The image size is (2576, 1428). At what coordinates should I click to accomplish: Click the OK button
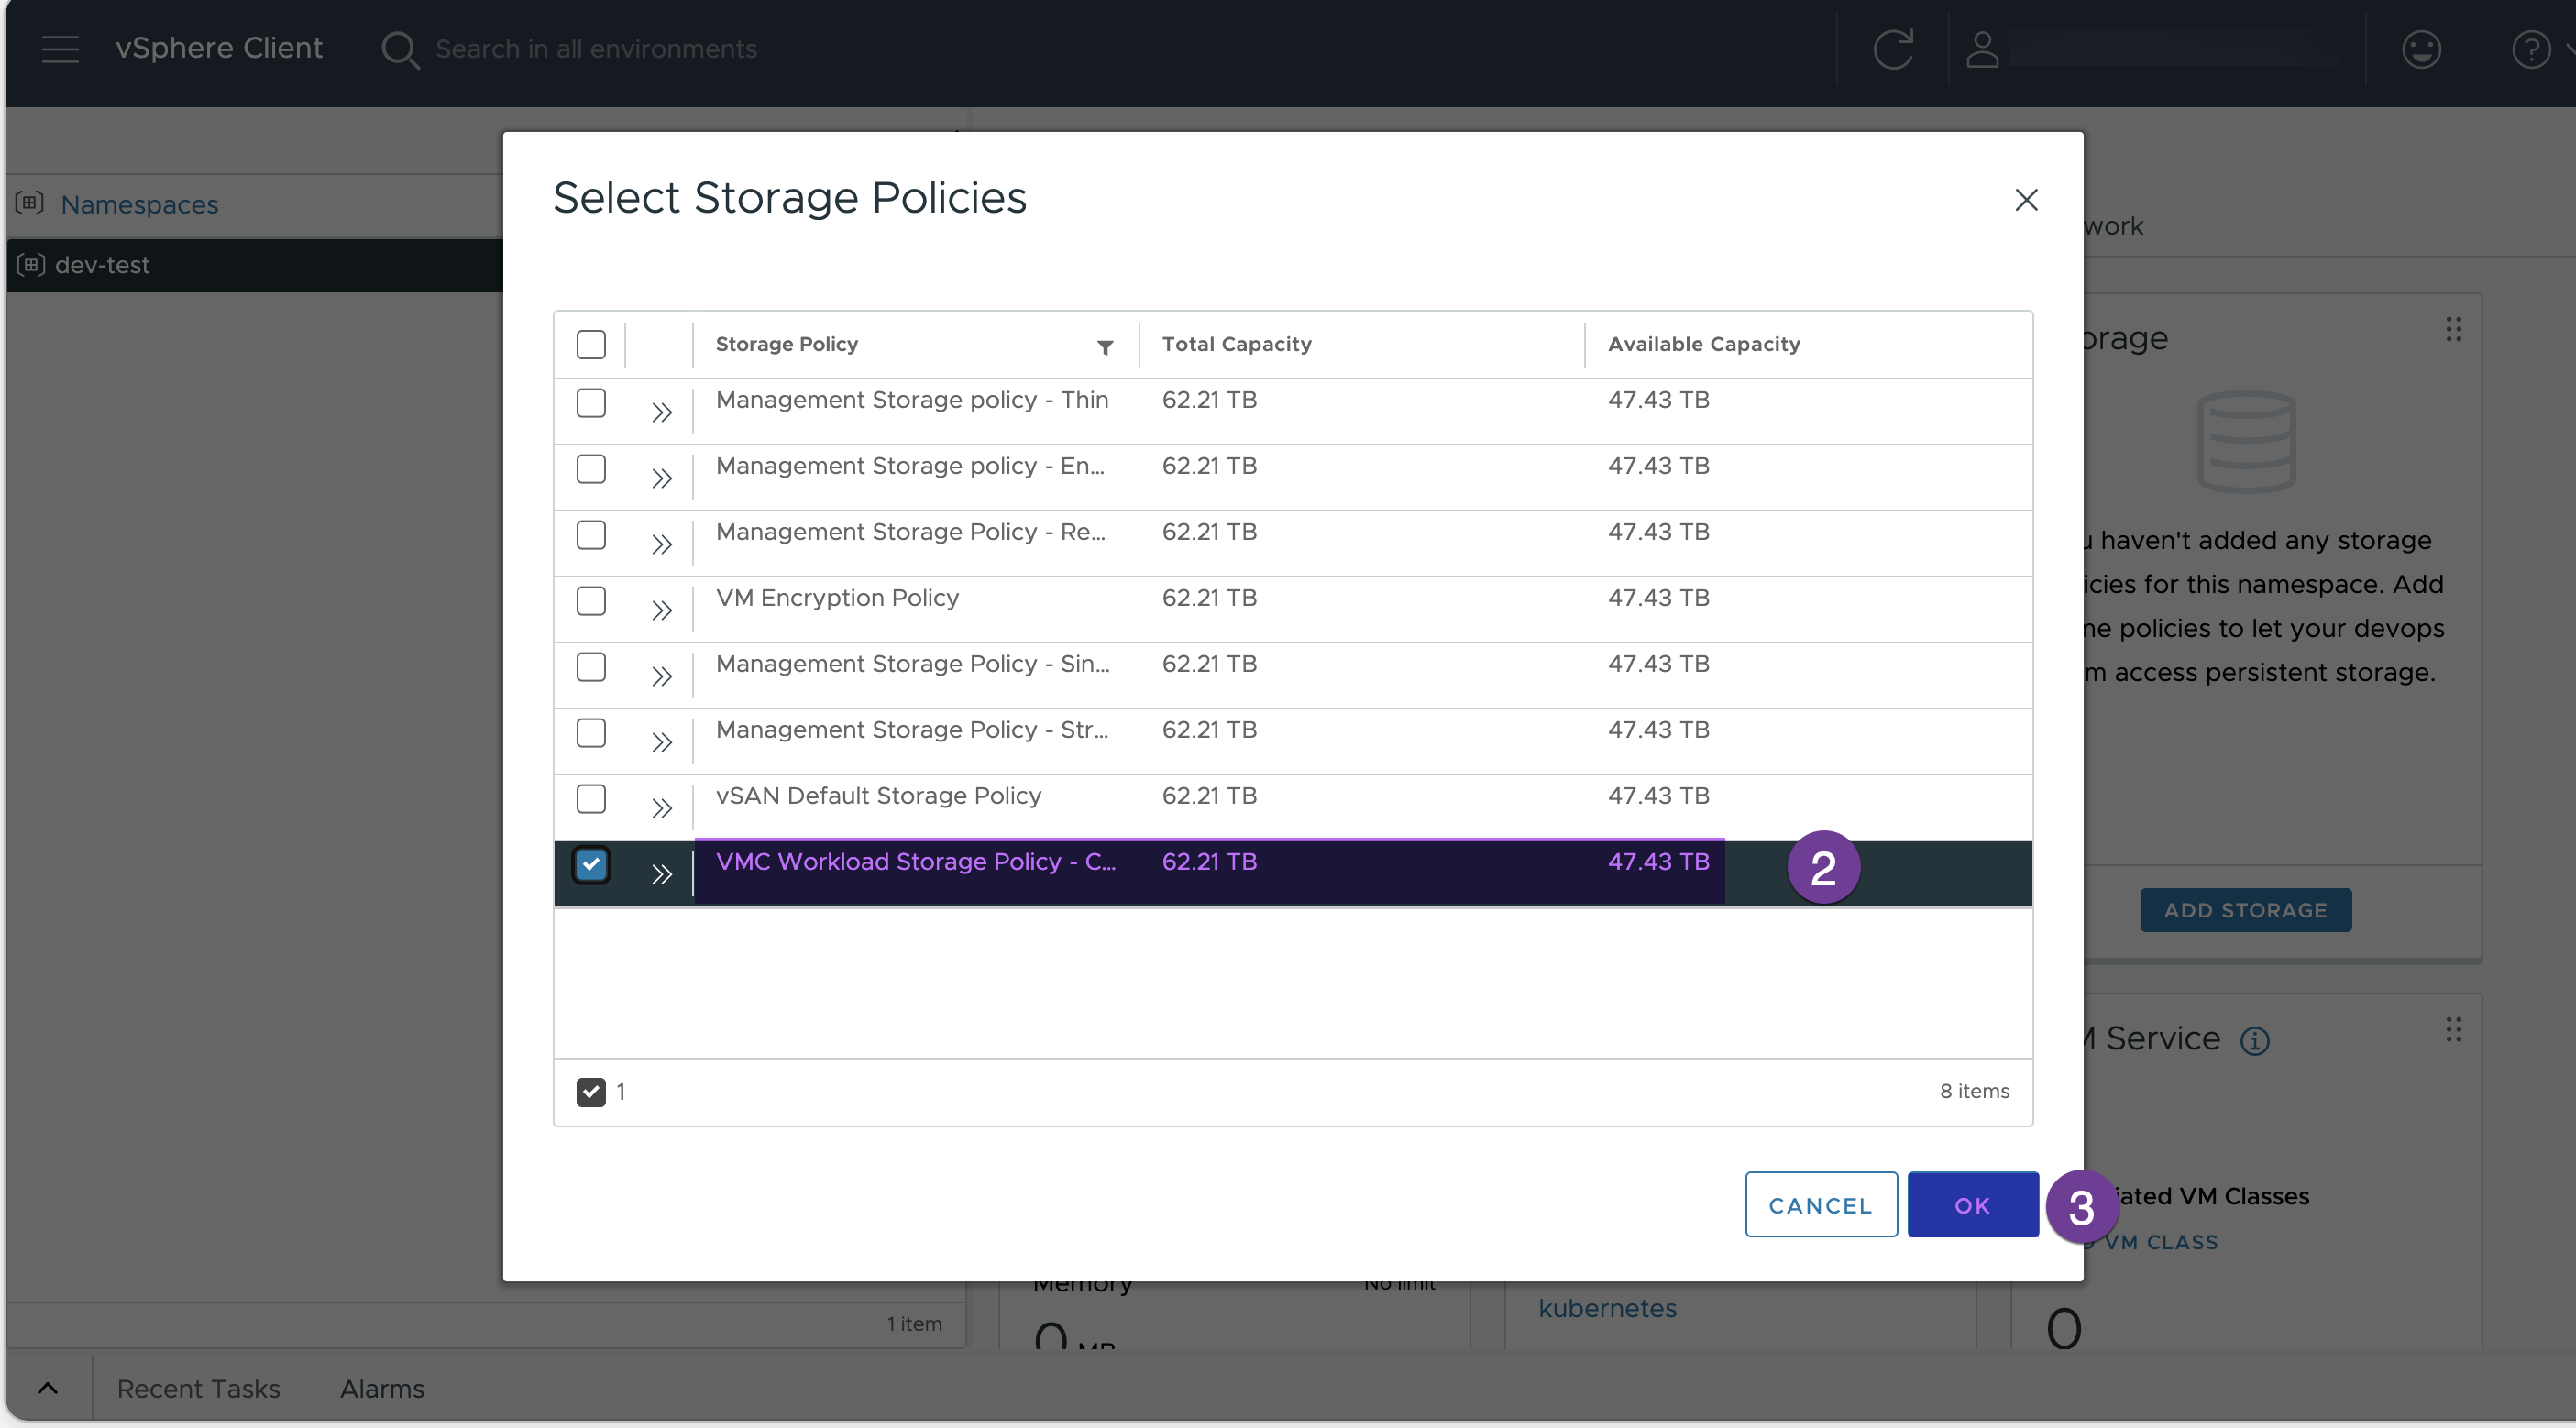click(x=1972, y=1205)
